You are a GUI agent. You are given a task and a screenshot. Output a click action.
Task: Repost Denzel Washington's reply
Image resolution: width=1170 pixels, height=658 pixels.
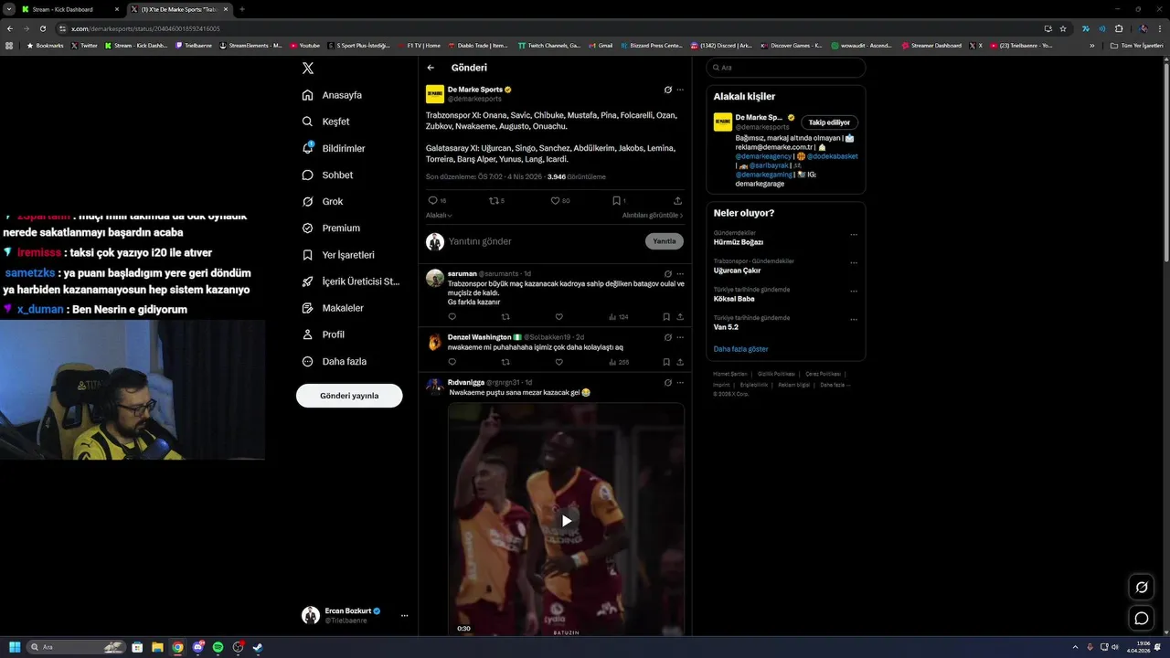click(505, 362)
